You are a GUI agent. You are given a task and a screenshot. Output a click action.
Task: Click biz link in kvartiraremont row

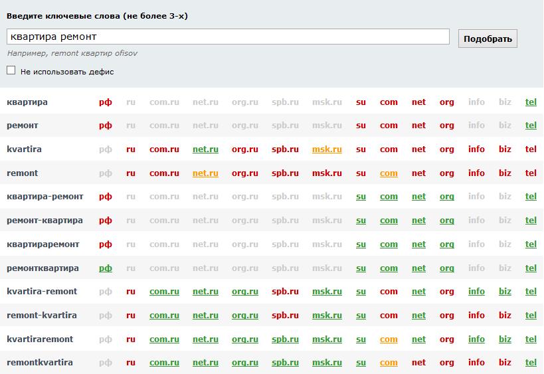[505, 339]
